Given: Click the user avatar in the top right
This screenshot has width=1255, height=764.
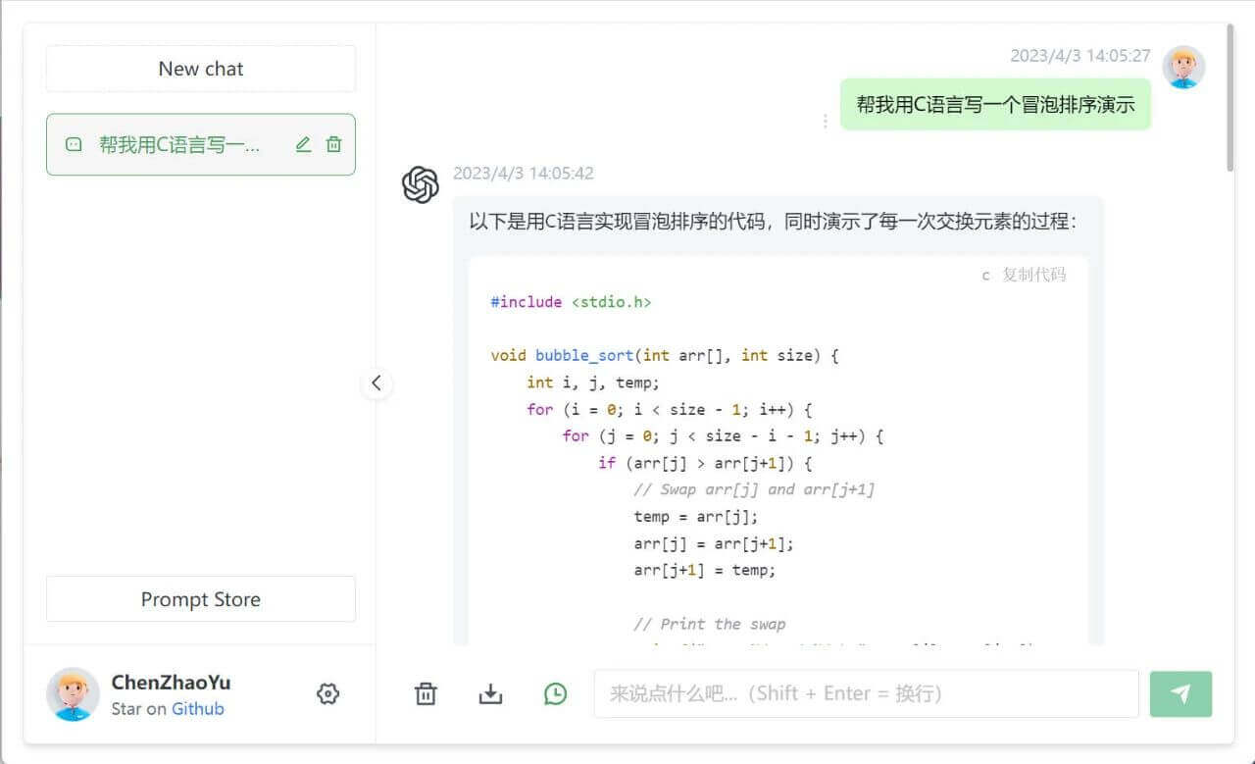Looking at the screenshot, I should point(1183,69).
